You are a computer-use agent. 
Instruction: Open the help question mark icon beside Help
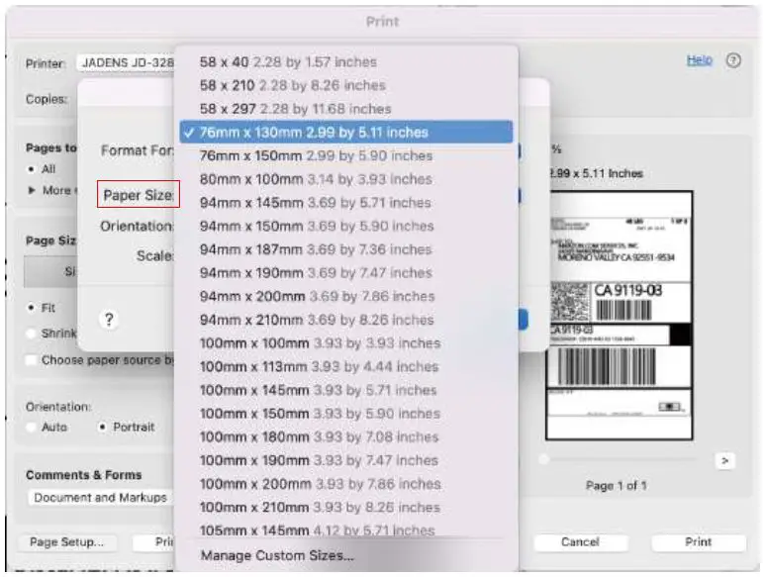coord(732,60)
